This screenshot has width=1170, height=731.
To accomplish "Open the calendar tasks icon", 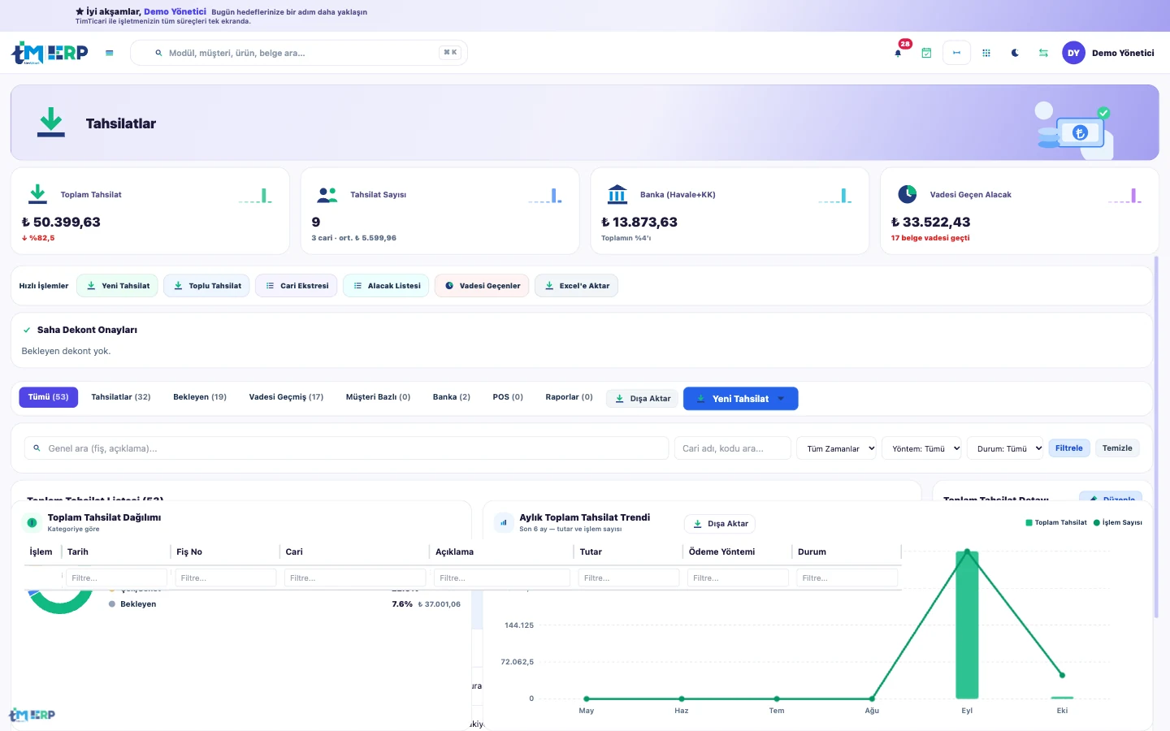I will click(x=926, y=53).
